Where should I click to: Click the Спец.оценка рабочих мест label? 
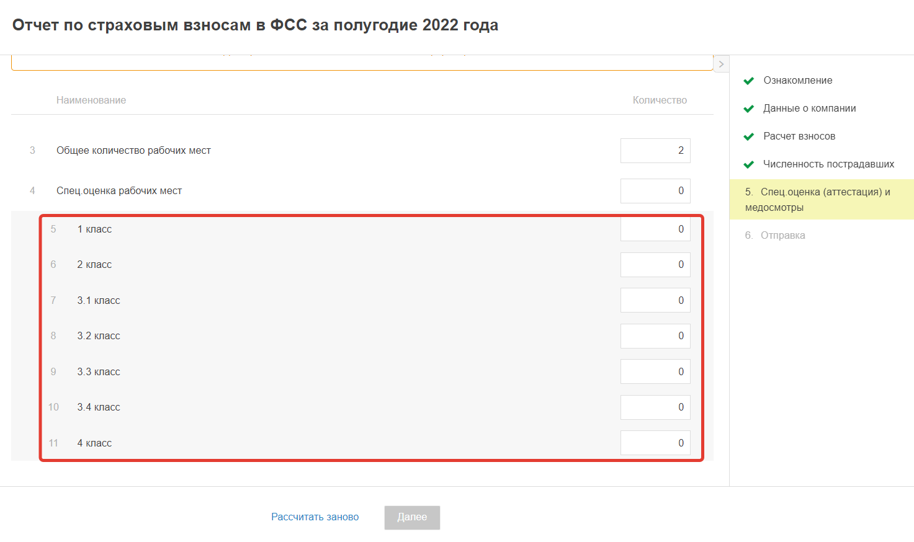tap(119, 191)
